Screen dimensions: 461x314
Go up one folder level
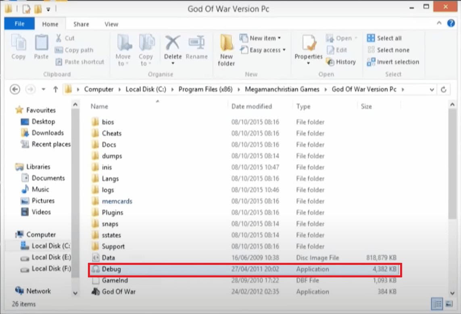click(x=56, y=89)
